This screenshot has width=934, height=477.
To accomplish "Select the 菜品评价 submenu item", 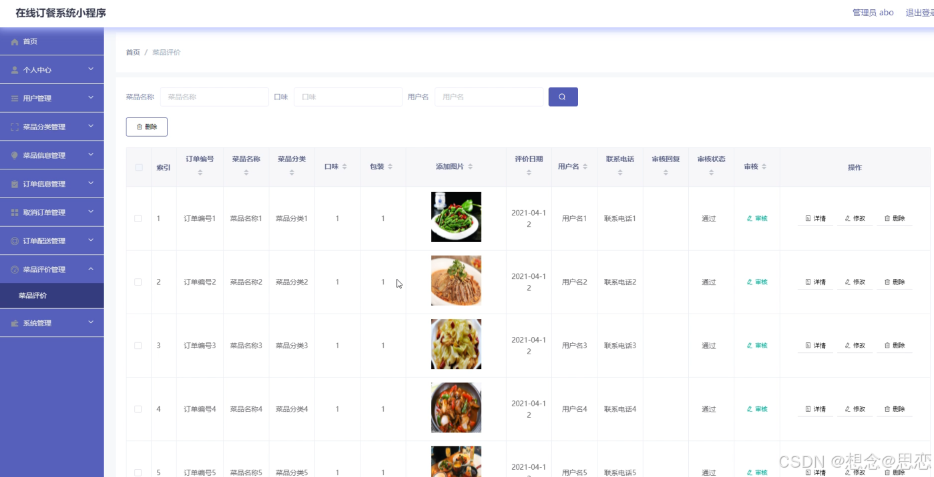I will [52, 296].
